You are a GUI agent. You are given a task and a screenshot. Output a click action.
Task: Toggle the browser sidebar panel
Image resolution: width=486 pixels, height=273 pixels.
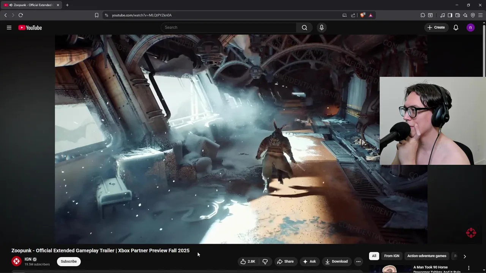[450, 15]
